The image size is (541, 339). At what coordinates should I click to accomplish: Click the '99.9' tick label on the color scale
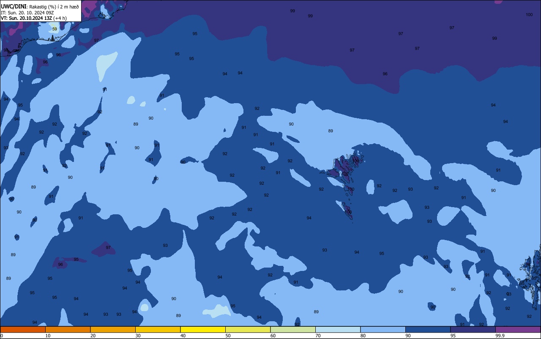pos(500,336)
